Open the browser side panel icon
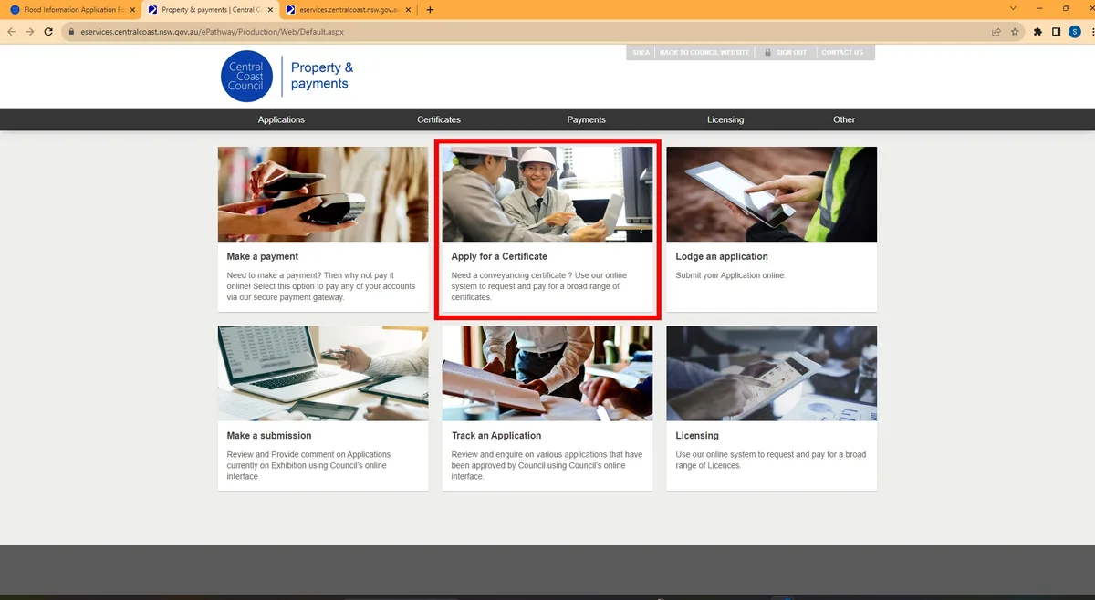 [x=1056, y=31]
